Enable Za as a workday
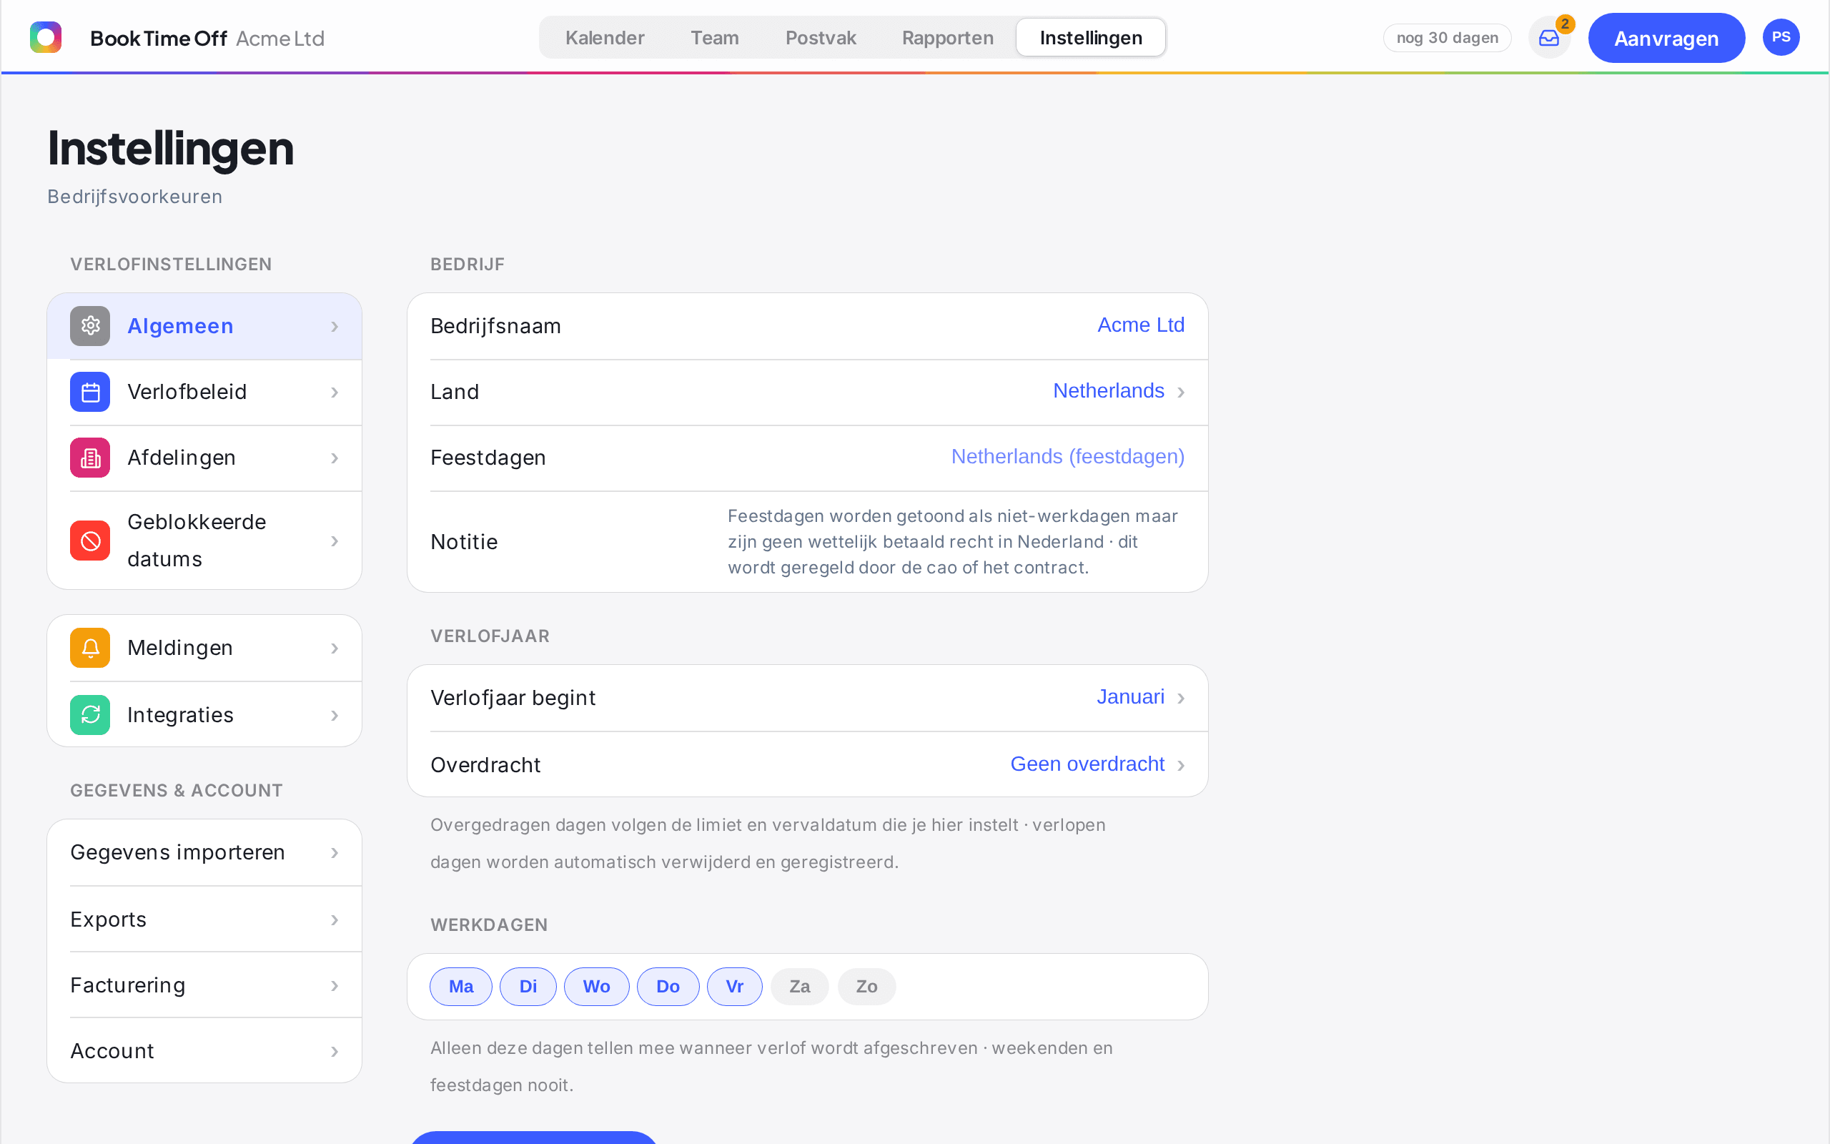 coord(799,987)
